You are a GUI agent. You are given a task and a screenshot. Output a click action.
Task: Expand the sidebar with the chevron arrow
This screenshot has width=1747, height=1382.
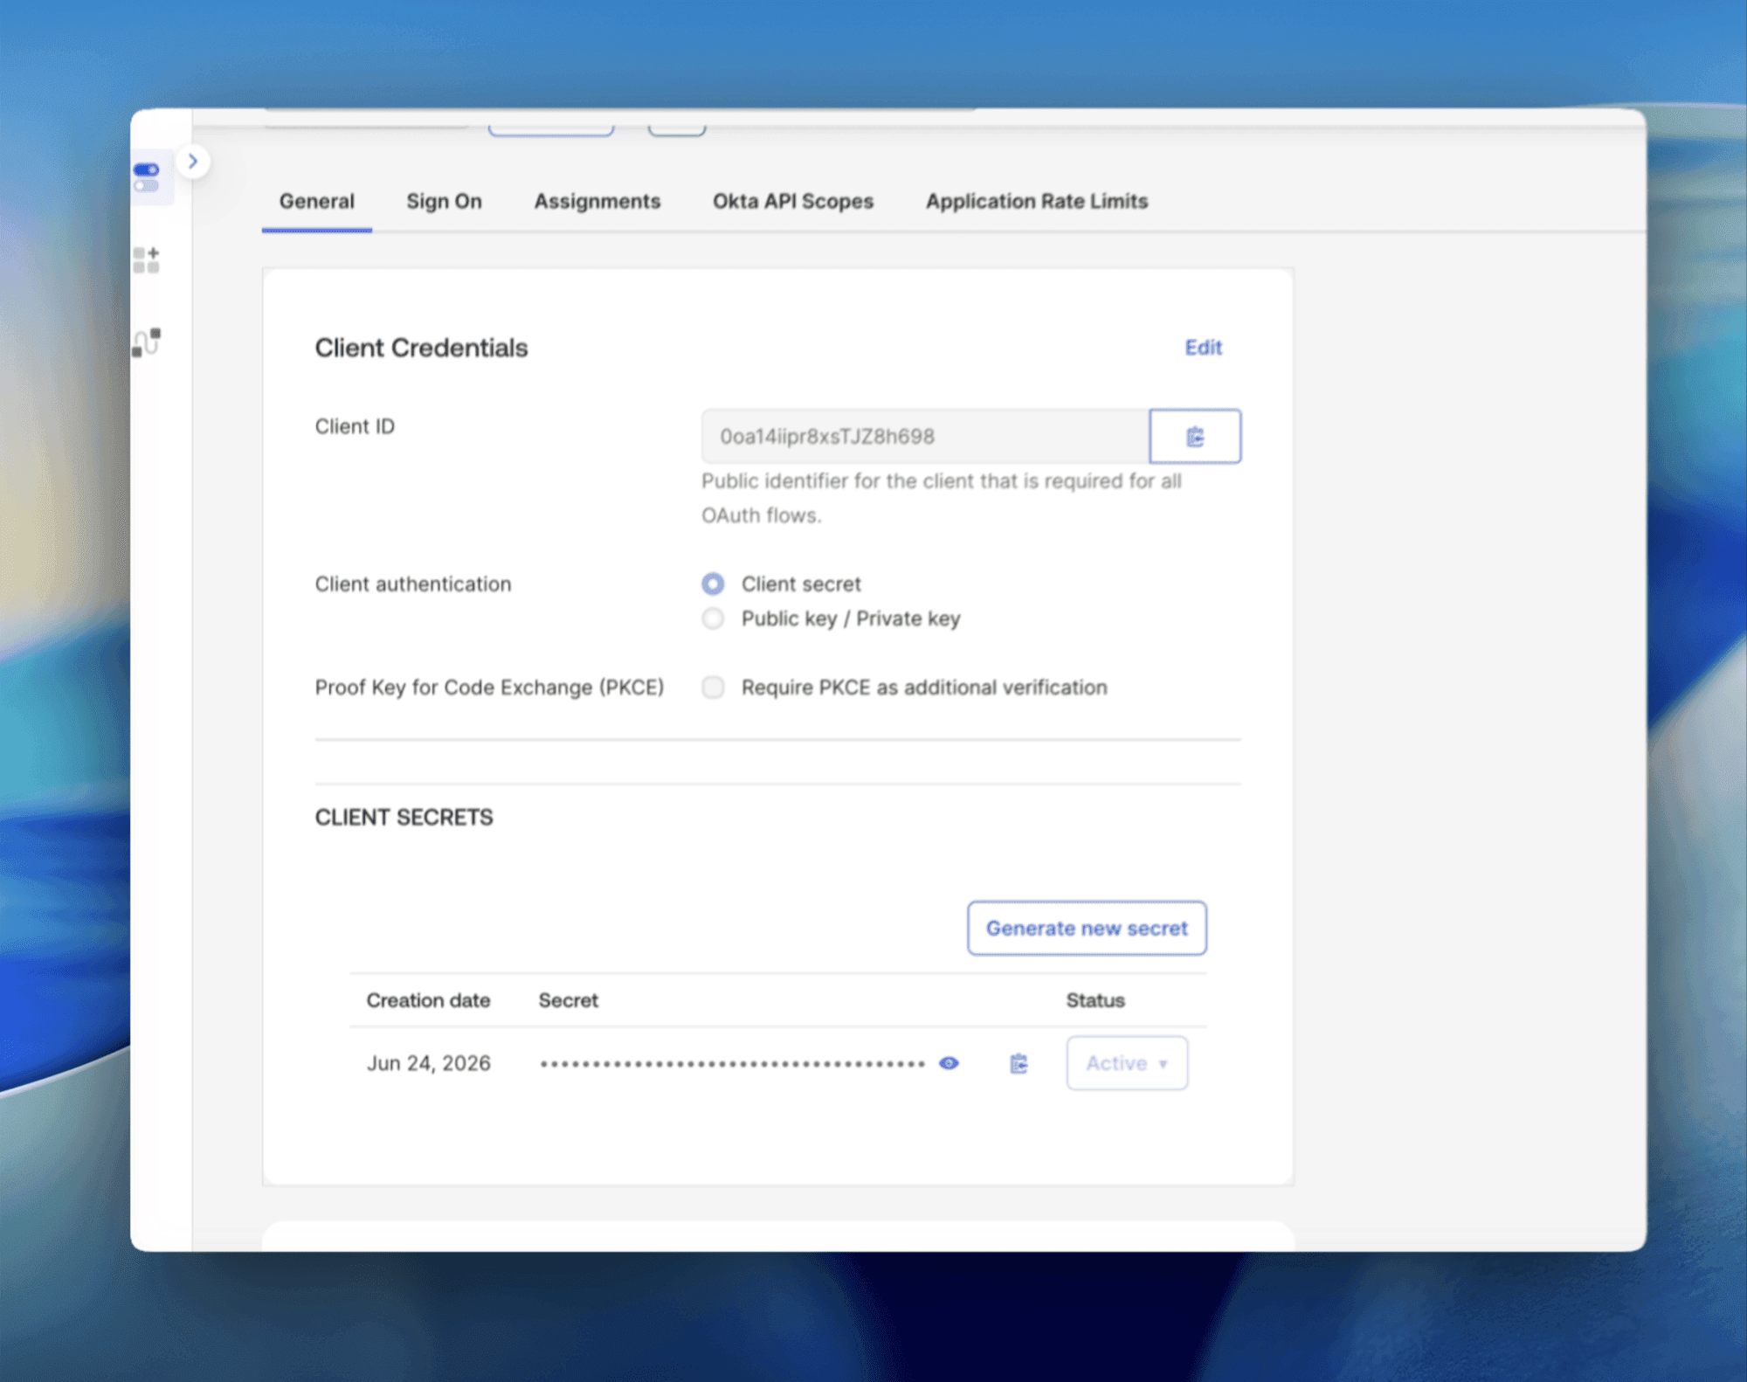[x=193, y=162]
